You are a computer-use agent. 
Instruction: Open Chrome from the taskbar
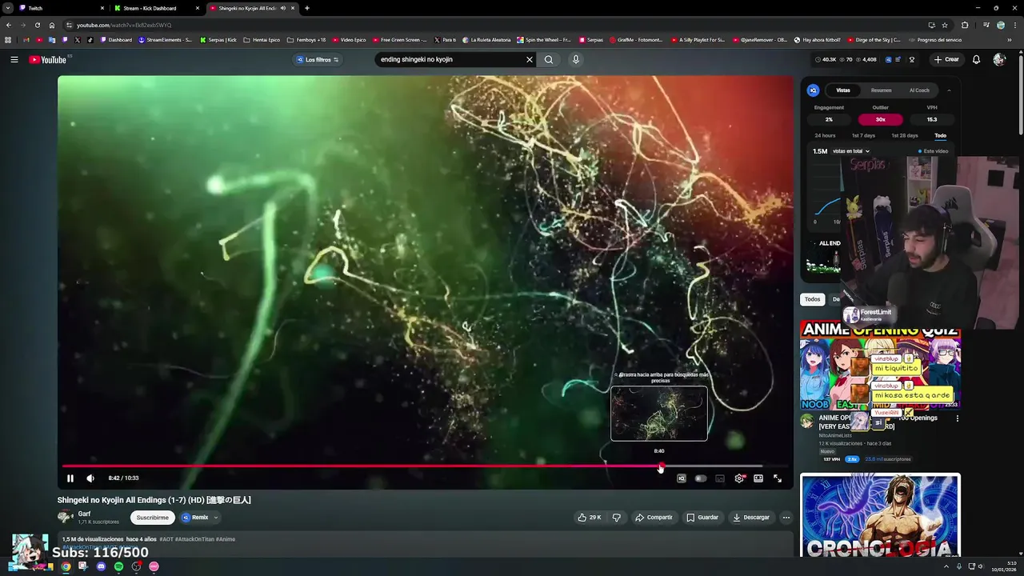coord(66,566)
